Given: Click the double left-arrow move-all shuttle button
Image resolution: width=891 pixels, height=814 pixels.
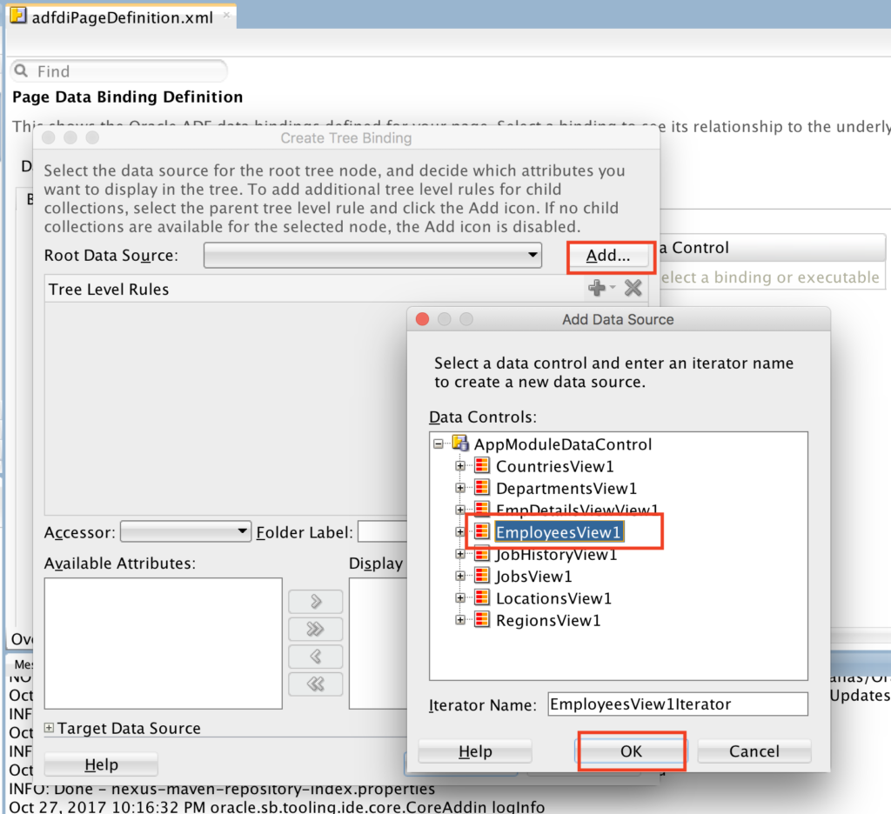Looking at the screenshot, I should (315, 684).
